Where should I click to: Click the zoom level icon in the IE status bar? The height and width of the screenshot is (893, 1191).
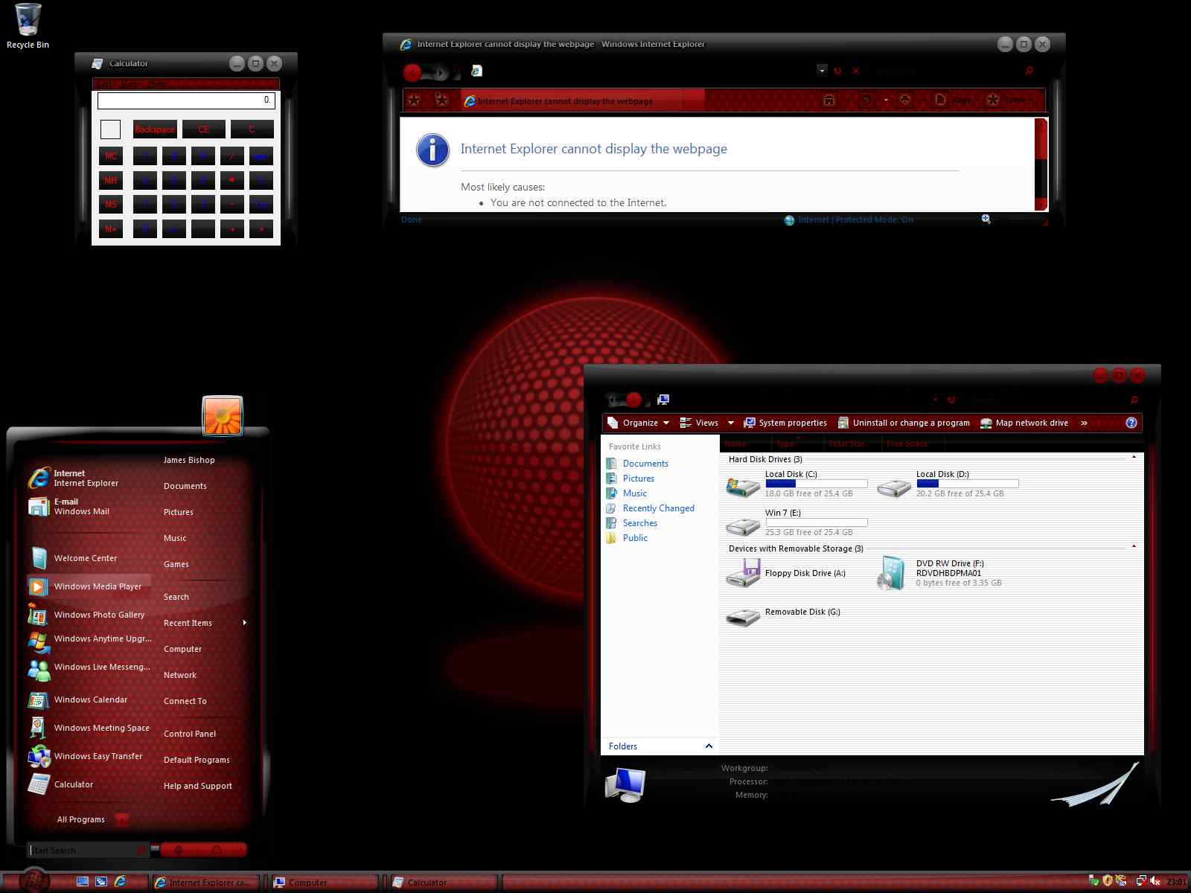[x=986, y=220]
